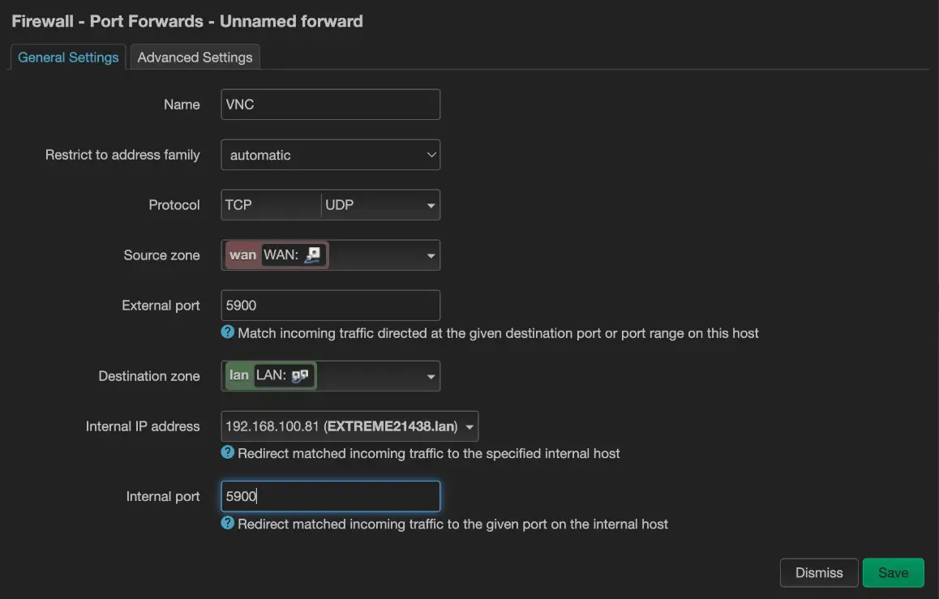The image size is (939, 599).
Task: Click the WAN network interface icon
Action: [x=314, y=255]
